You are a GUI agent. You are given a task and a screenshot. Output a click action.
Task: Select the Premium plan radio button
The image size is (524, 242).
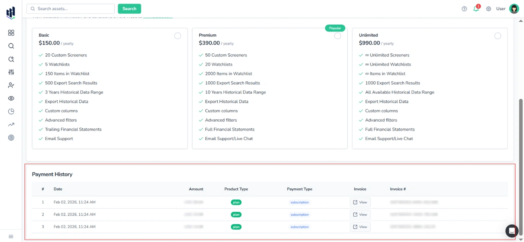click(x=338, y=35)
